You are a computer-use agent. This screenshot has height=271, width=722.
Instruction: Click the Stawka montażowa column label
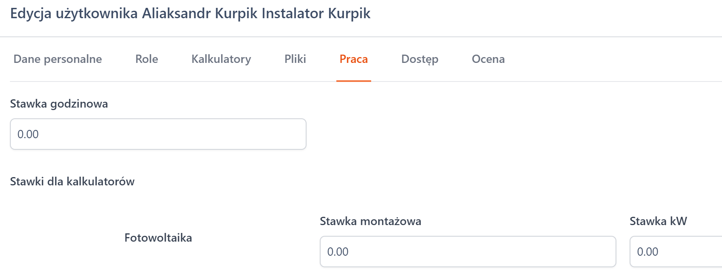370,221
